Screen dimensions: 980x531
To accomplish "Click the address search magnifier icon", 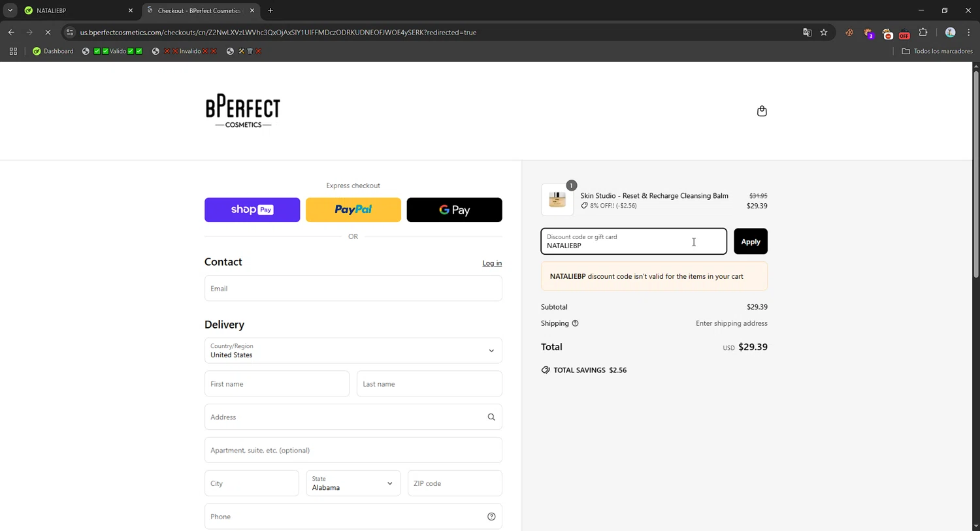I will 491,417.
